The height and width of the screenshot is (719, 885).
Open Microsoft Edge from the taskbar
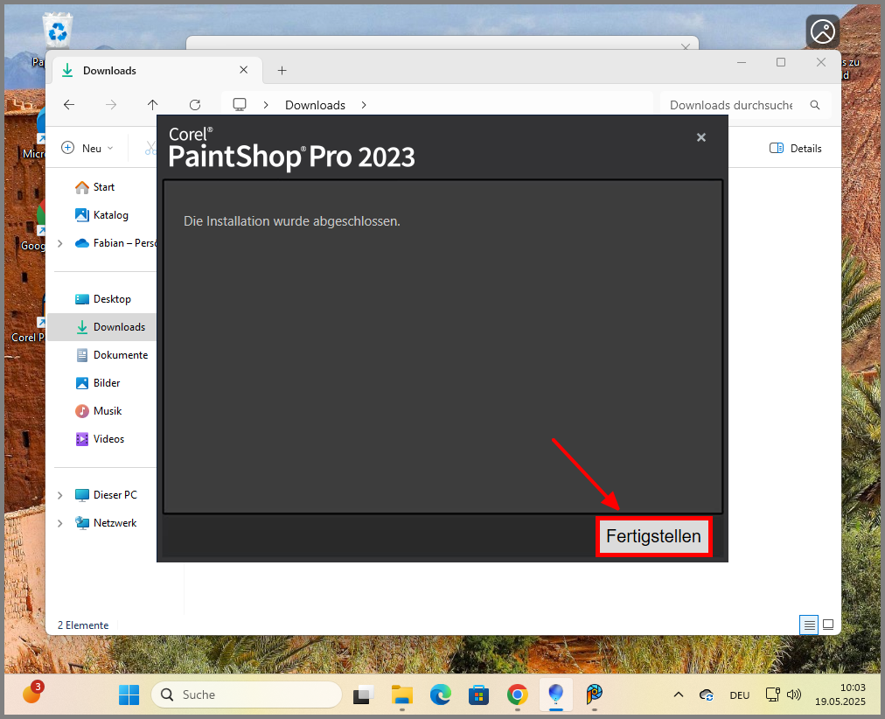[440, 695]
